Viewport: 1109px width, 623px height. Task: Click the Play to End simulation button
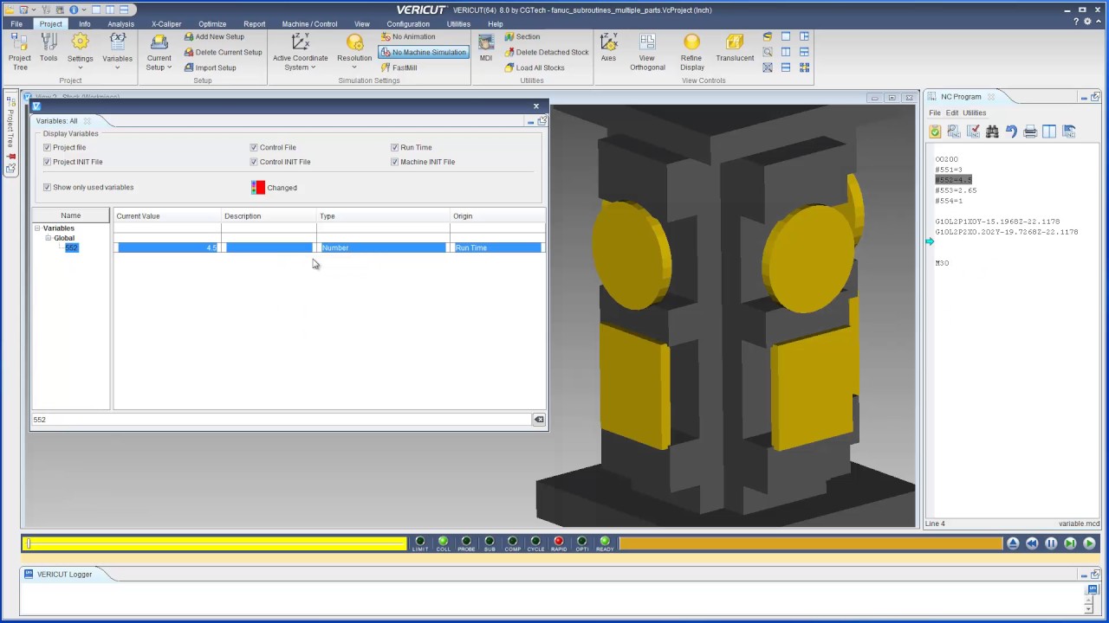(1089, 543)
